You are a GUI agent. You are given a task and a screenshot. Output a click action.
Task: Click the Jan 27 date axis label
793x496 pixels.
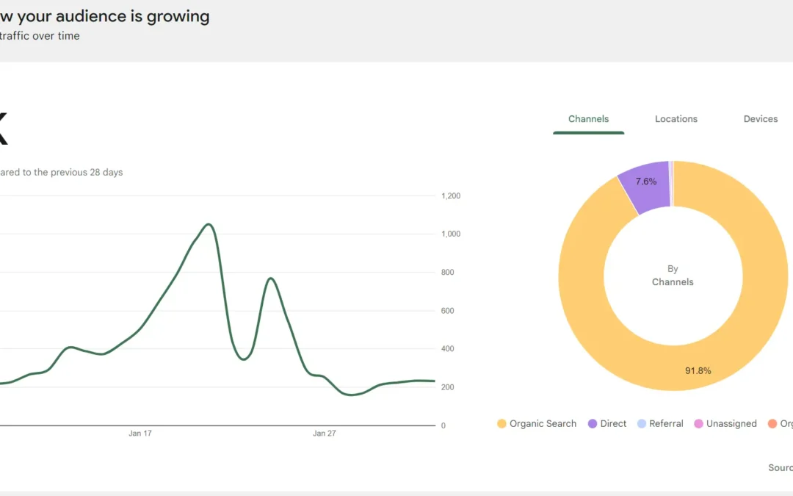324,434
